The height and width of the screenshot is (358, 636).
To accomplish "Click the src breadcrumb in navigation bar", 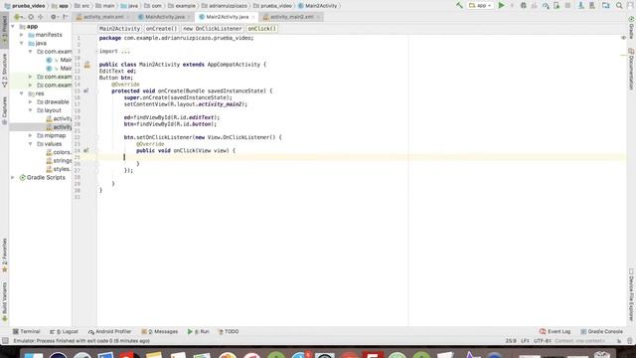I will [81, 6].
